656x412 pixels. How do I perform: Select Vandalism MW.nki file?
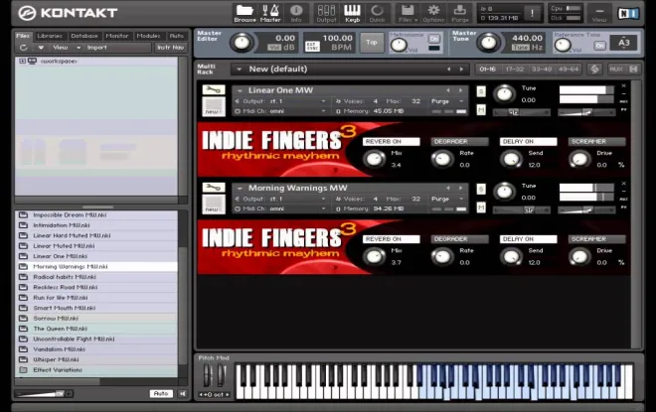click(x=96, y=349)
